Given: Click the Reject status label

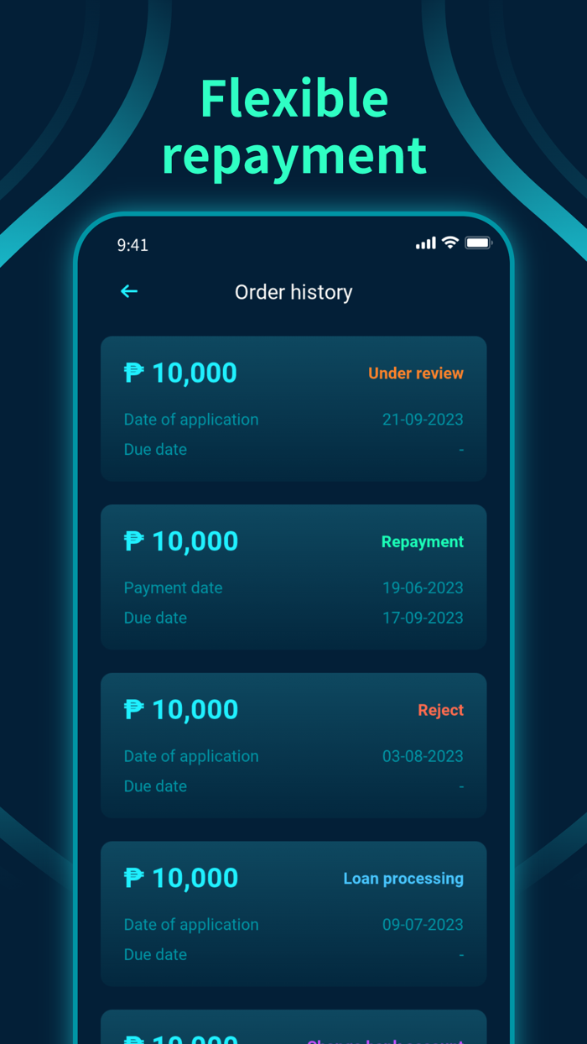Looking at the screenshot, I should click(x=441, y=710).
